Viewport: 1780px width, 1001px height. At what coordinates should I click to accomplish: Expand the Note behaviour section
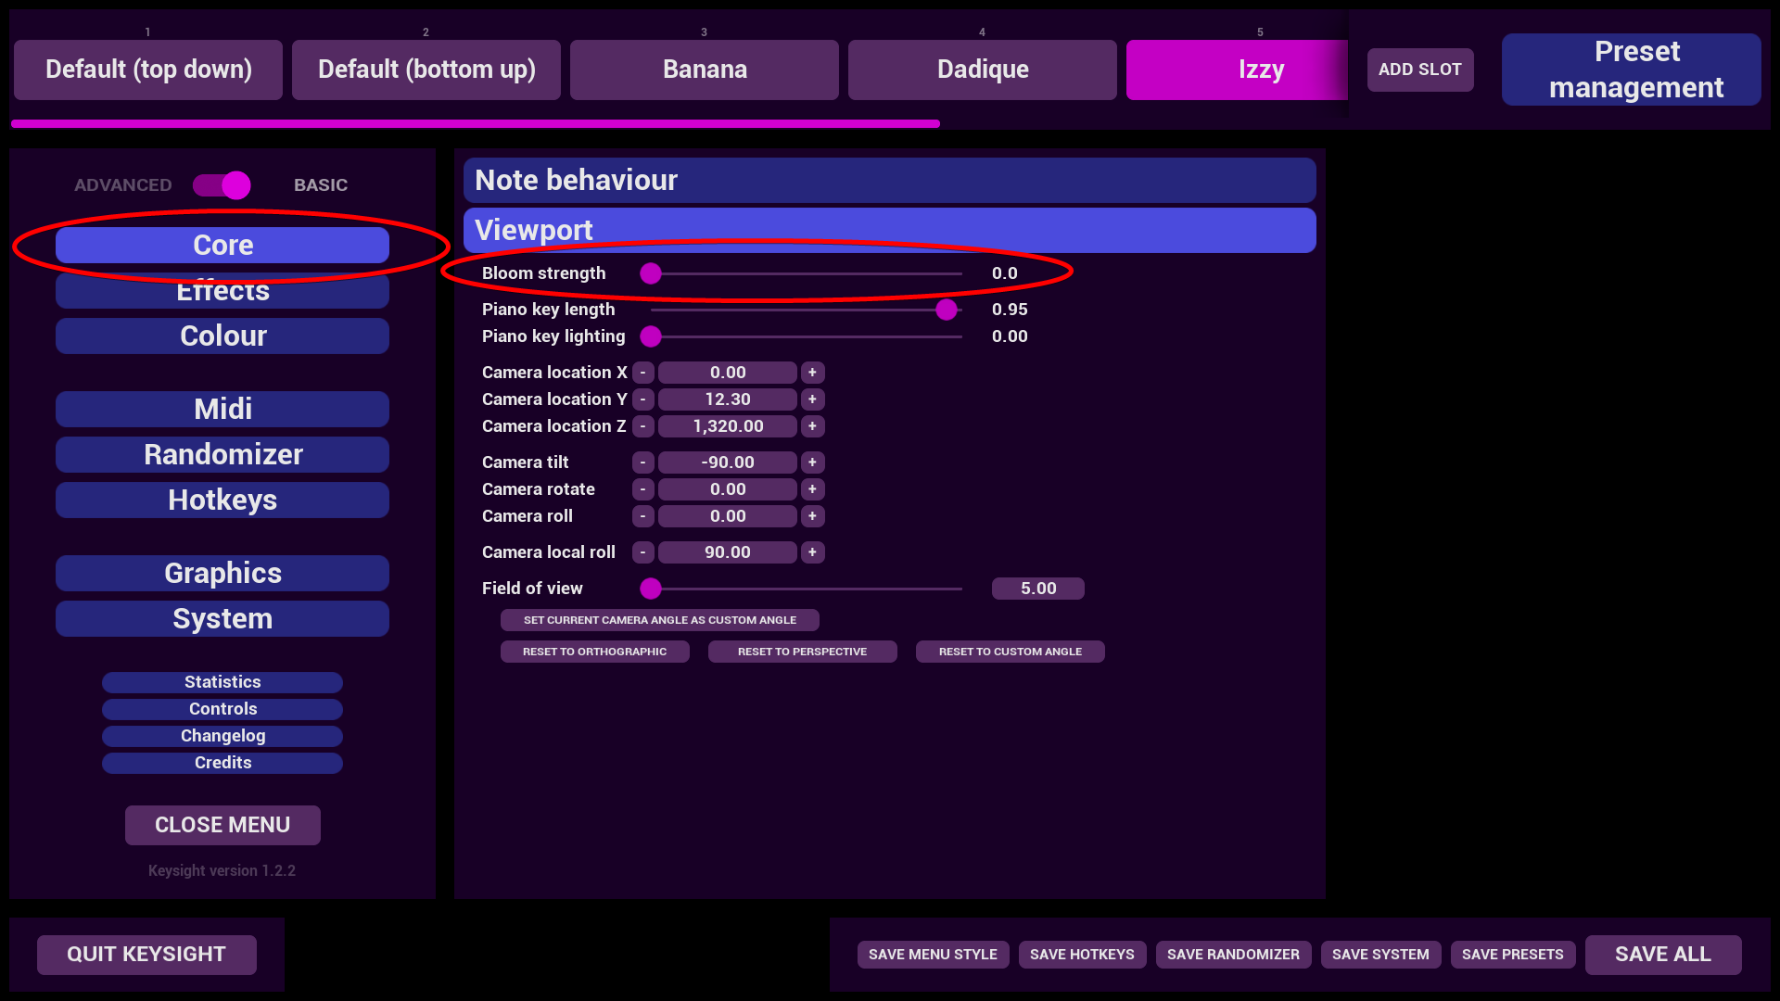point(888,181)
